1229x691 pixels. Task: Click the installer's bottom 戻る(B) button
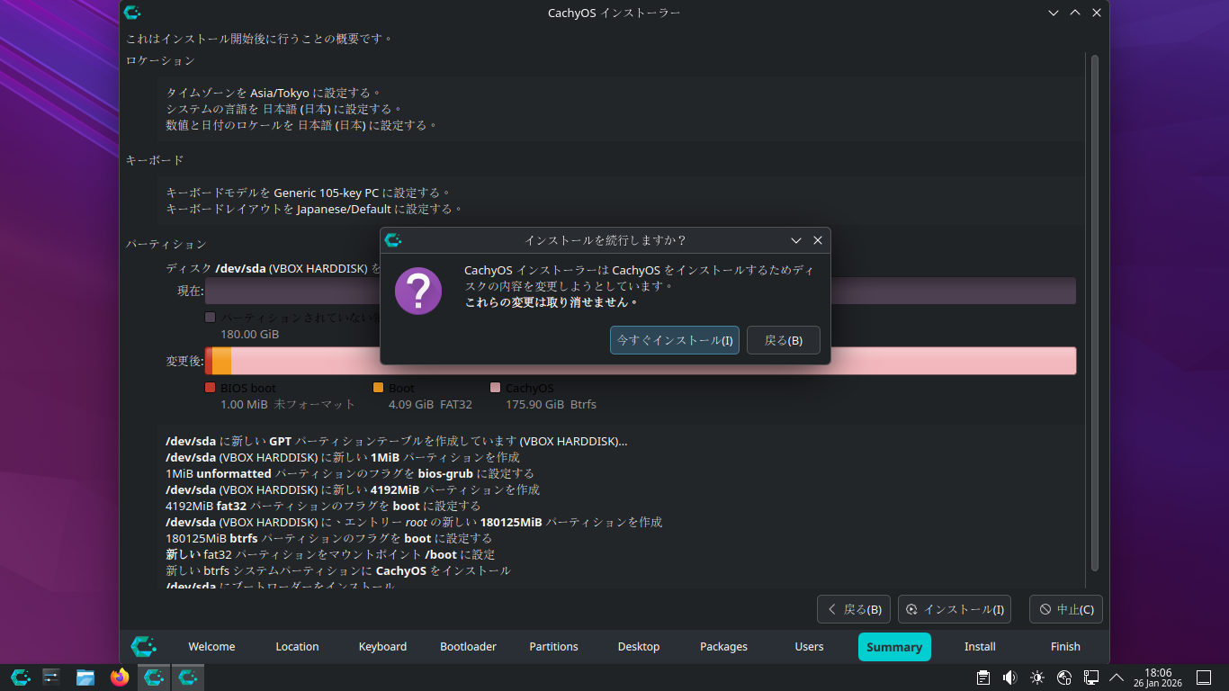pos(854,609)
